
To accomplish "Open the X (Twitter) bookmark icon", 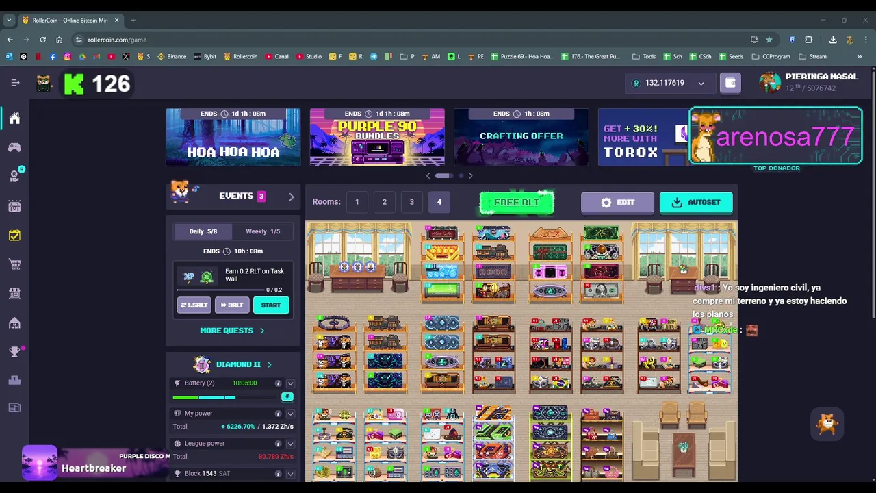I will click(126, 57).
